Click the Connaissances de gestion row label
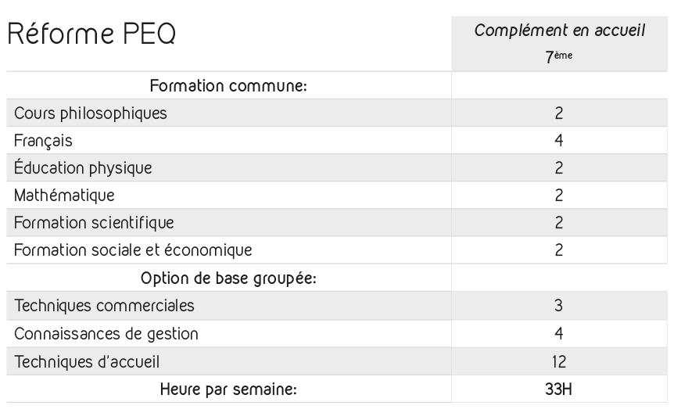 tap(106, 334)
